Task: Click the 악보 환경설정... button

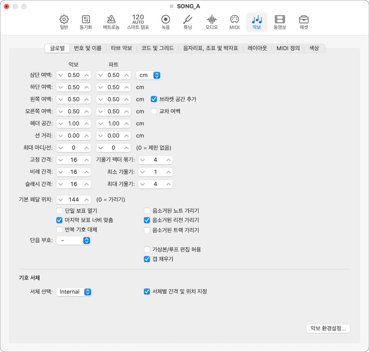Action: (x=328, y=328)
